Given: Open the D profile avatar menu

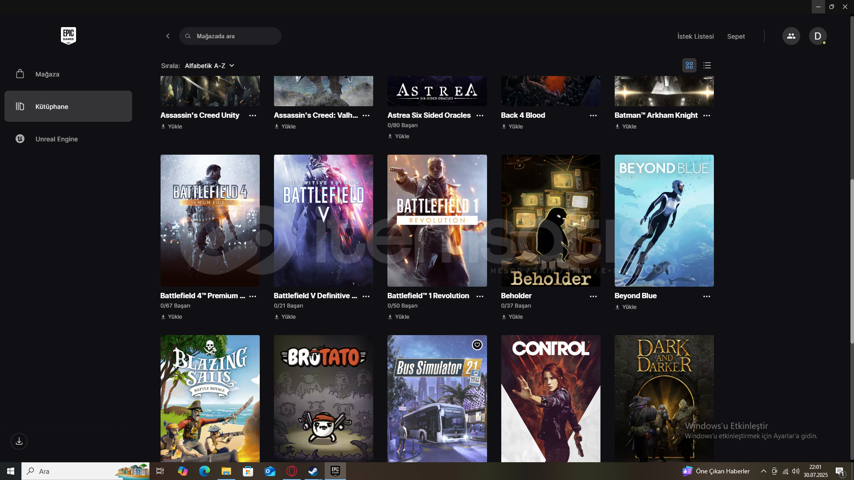Looking at the screenshot, I should [818, 36].
